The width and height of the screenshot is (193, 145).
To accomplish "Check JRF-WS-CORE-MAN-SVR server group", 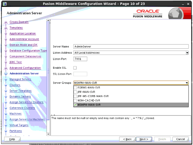I will click(75, 96).
